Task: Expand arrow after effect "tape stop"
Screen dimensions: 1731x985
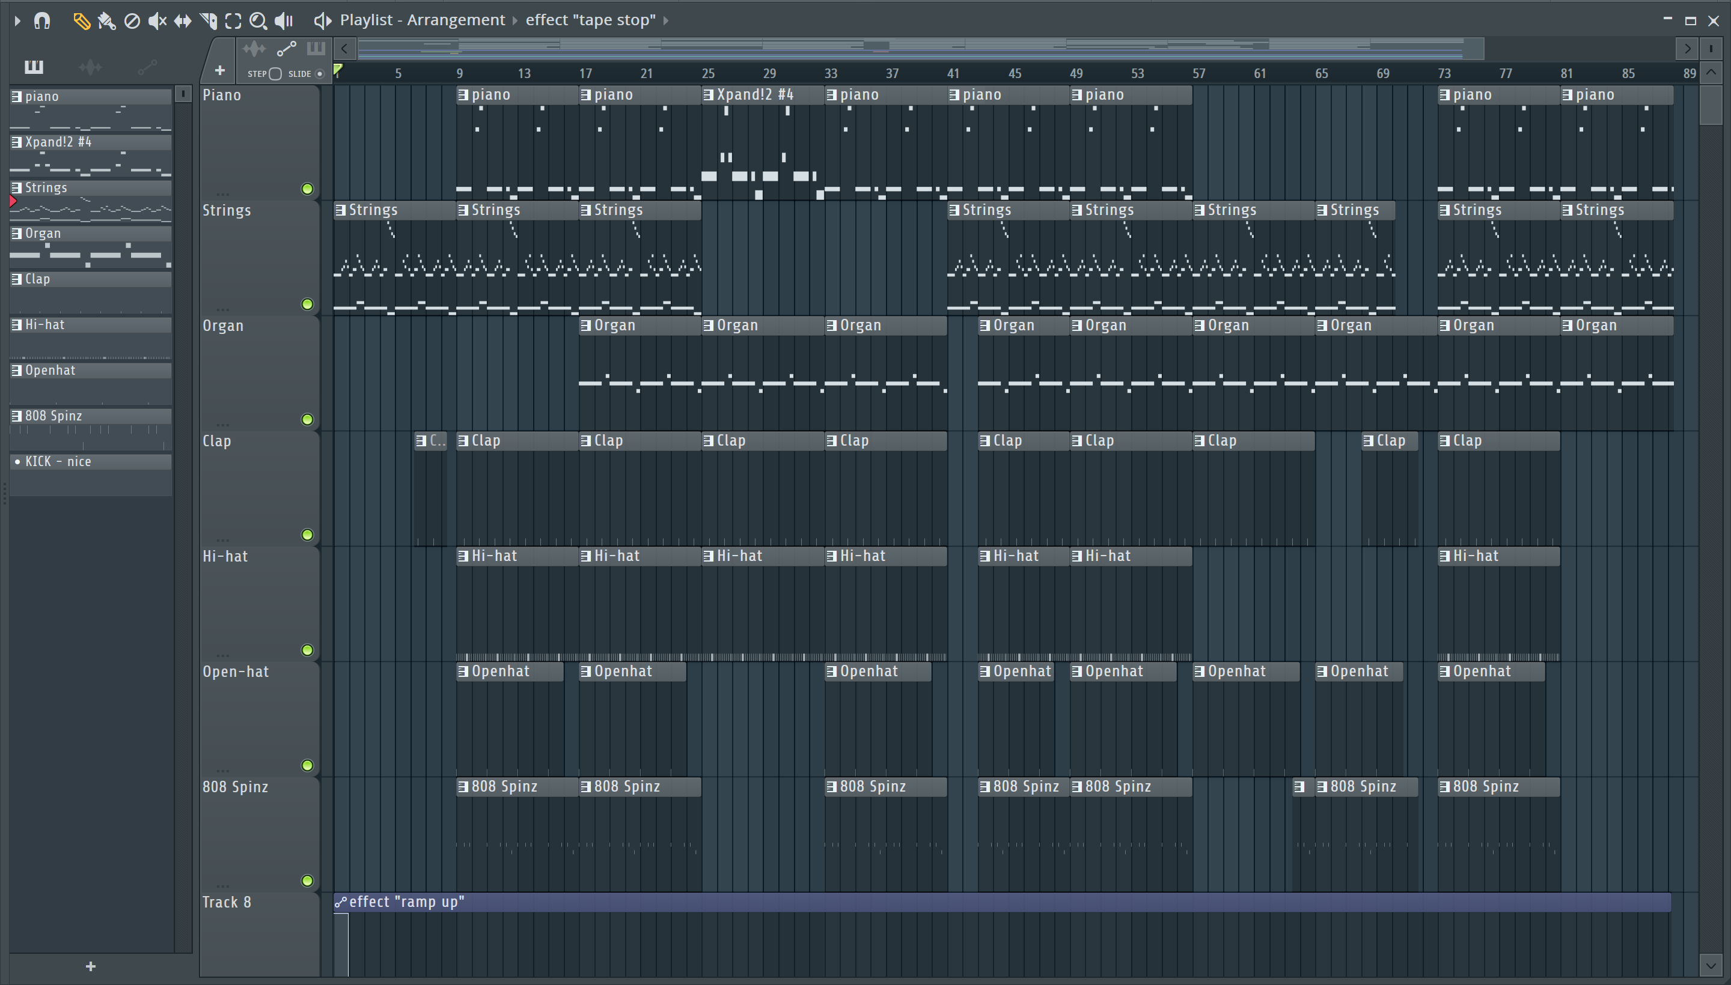Action: click(665, 20)
